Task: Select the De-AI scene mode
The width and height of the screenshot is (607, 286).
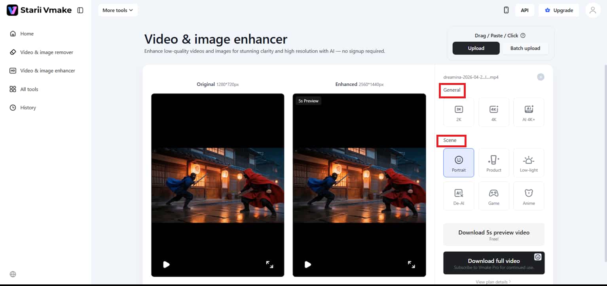Action: (459, 196)
